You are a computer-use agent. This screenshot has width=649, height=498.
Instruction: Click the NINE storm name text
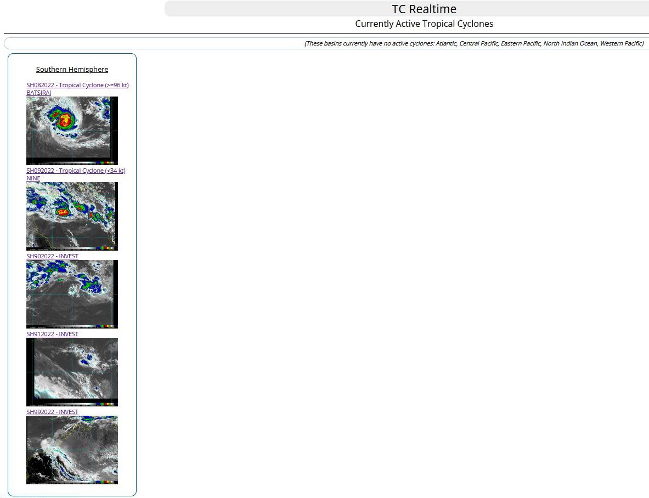(33, 178)
